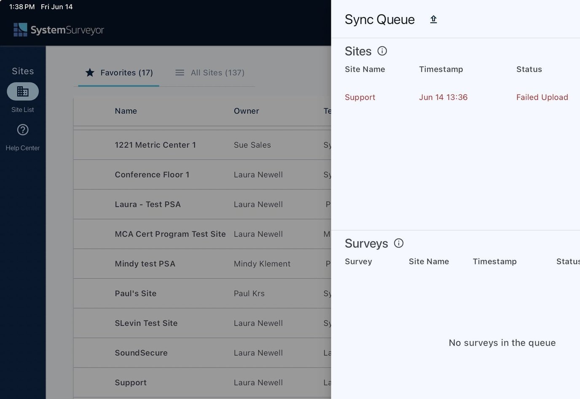Image resolution: width=580 pixels, height=399 pixels.
Task: Click the list icon beside All Sites
Action: tap(180, 72)
